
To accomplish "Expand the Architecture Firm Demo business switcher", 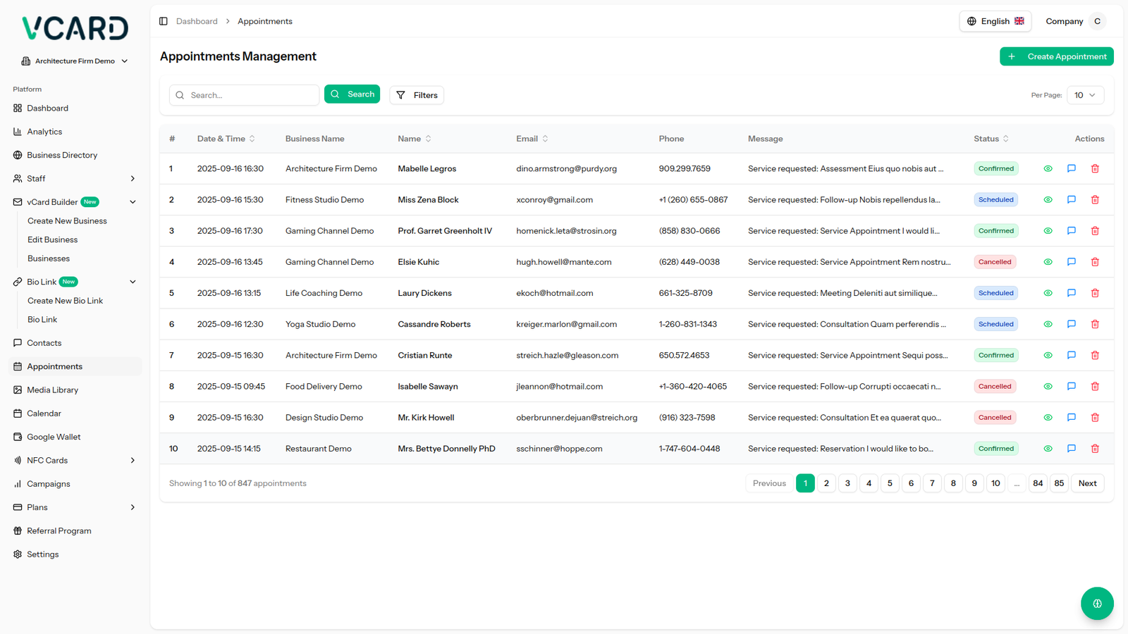I will coord(75,61).
